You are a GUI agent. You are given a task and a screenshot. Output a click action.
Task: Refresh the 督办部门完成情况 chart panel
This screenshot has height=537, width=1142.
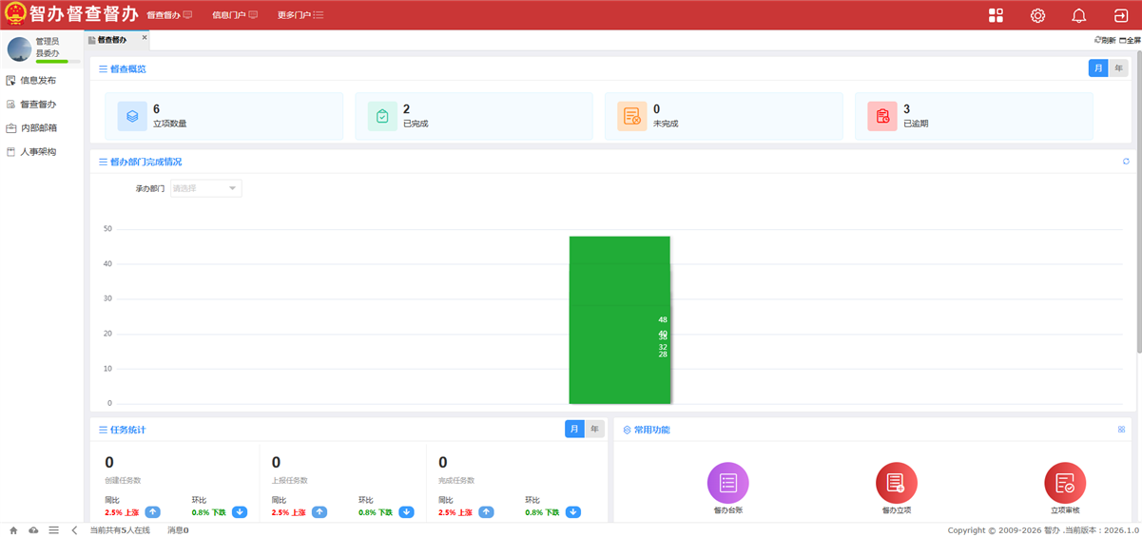coord(1126,162)
